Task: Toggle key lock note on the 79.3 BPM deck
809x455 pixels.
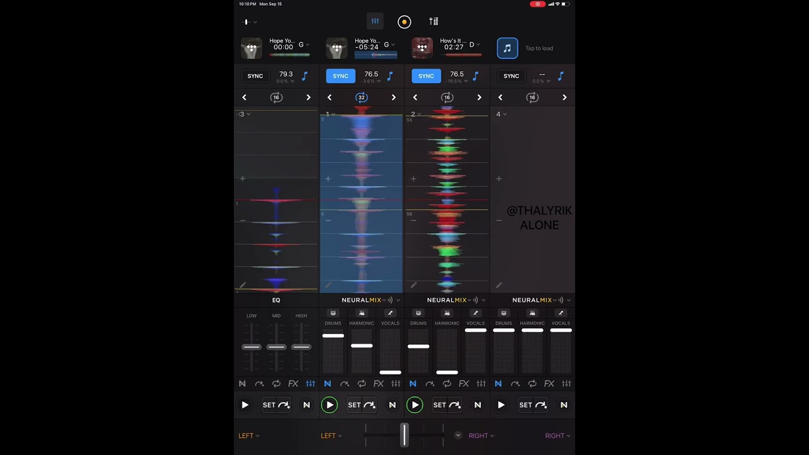Action: pos(305,76)
